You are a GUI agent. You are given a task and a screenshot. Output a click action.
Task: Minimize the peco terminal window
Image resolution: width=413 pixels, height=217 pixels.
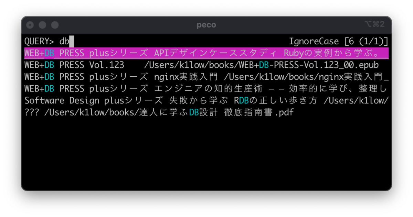click(x=42, y=25)
